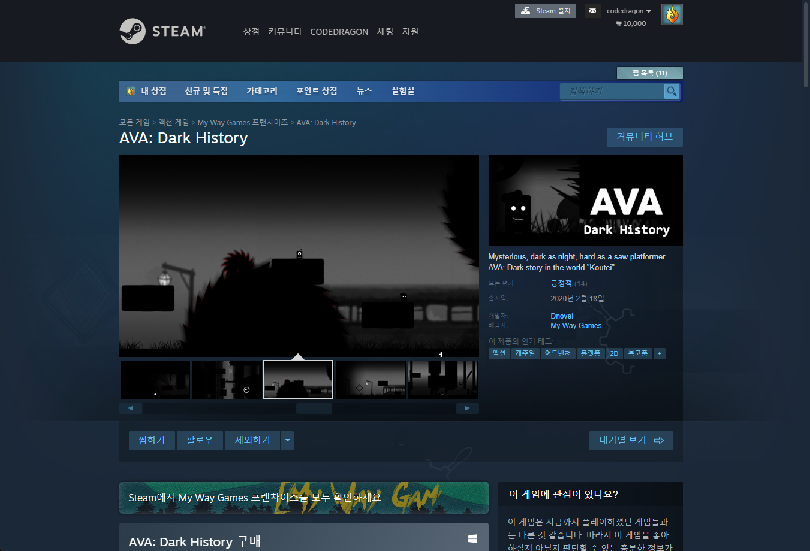Open the 카테고리 tab

(262, 91)
